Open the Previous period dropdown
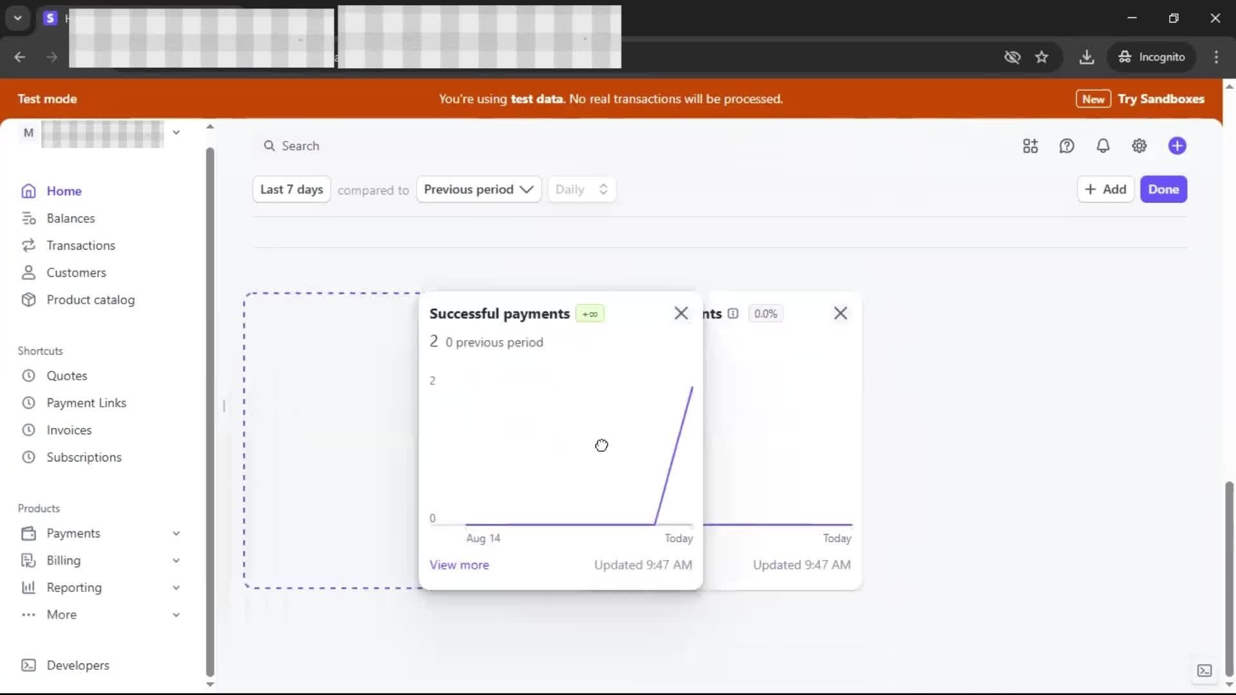 coord(478,189)
